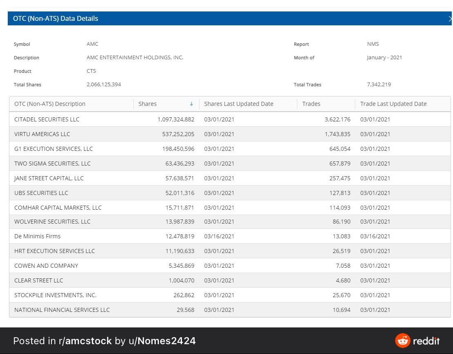Click Cowen trades value 7,058

pyautogui.click(x=343, y=266)
